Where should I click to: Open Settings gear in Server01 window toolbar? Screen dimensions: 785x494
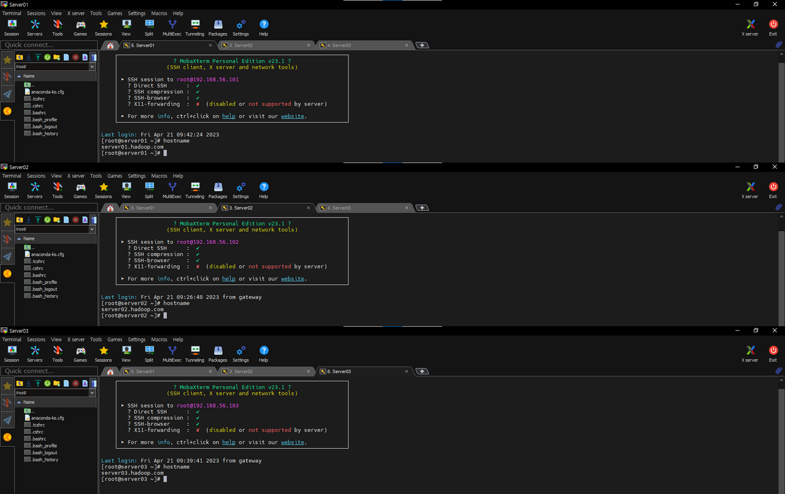241,28
